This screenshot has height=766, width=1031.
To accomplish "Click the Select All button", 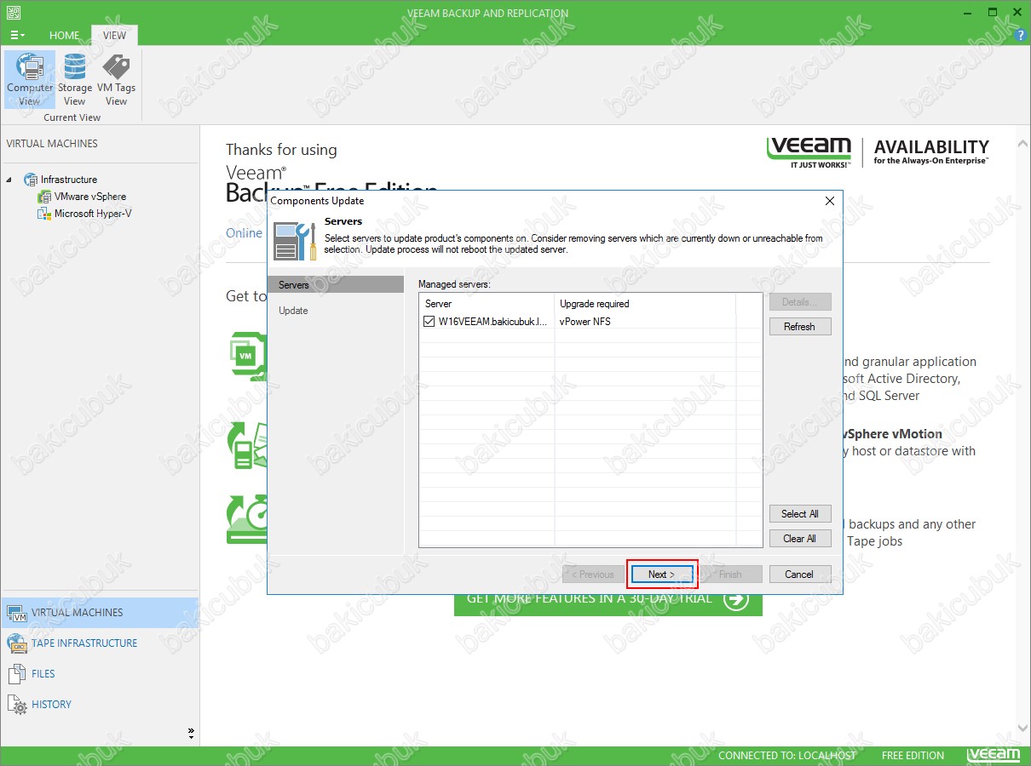I will [x=799, y=514].
